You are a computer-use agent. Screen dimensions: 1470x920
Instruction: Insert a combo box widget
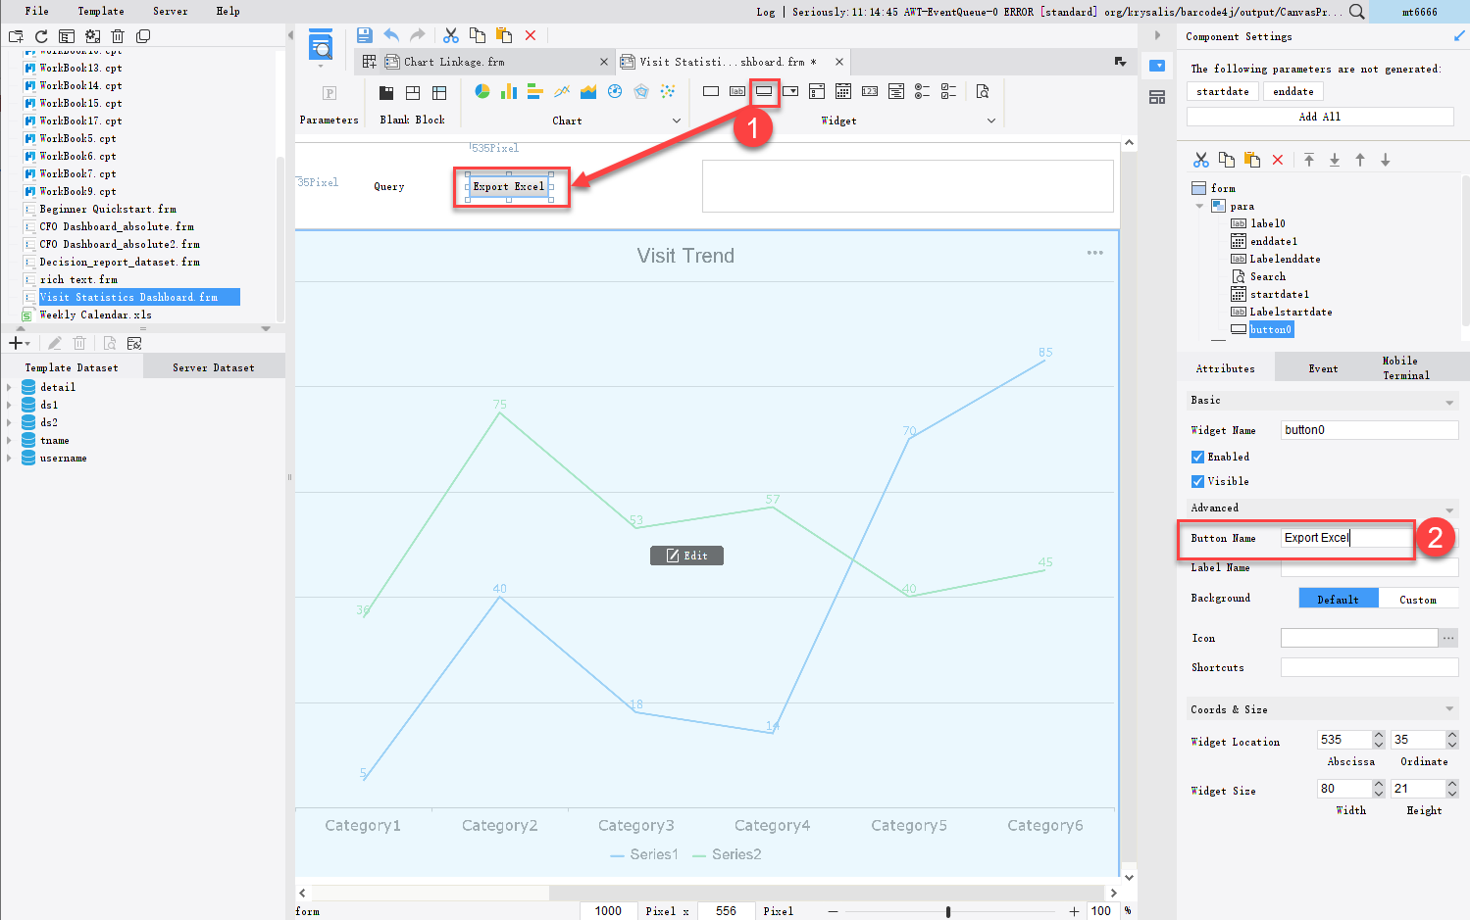tap(791, 90)
